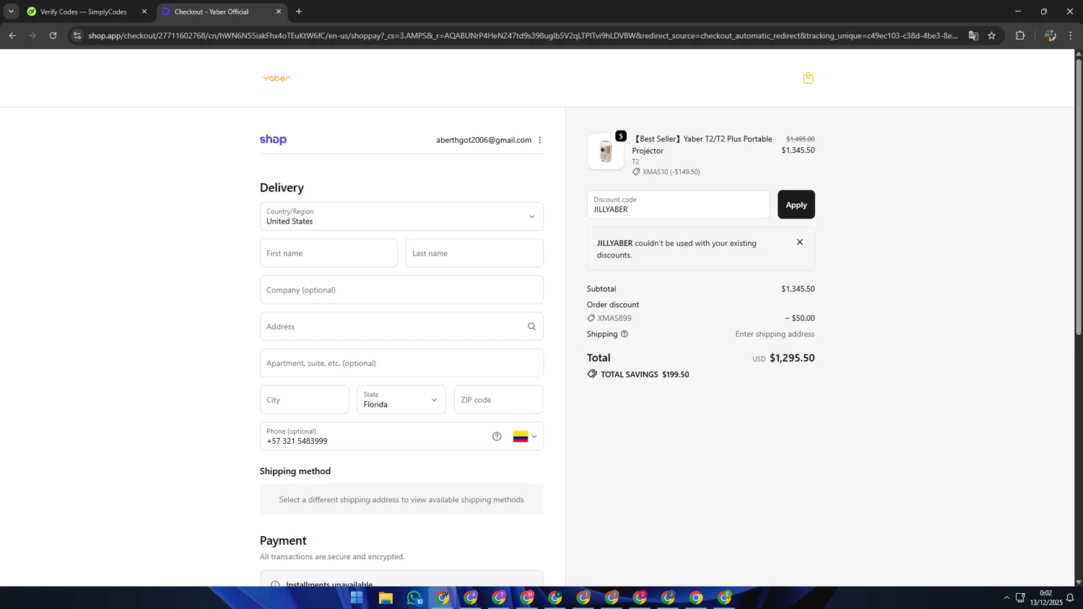Open phone country flag selector

pyautogui.click(x=525, y=437)
